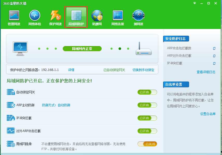Enable the 局域网隐身 switch

147,144
